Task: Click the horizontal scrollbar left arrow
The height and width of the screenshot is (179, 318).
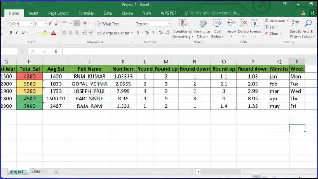Action: (x=198, y=172)
